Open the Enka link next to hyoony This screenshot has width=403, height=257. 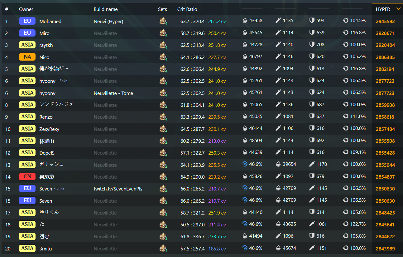63,81
